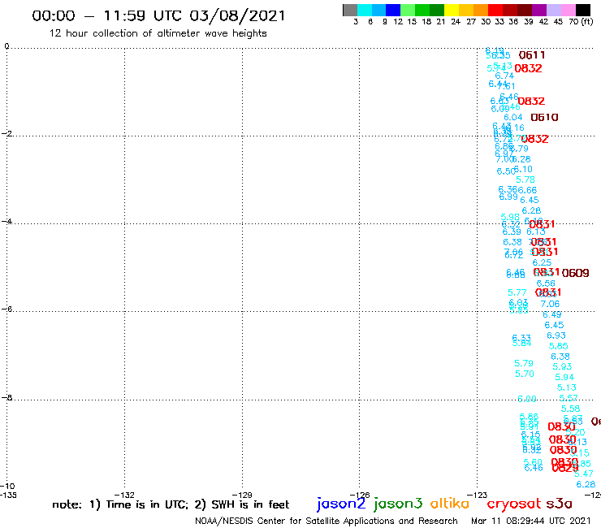Click the 6.04 wave height value
This screenshot has height=528, width=601.
pyautogui.click(x=512, y=117)
